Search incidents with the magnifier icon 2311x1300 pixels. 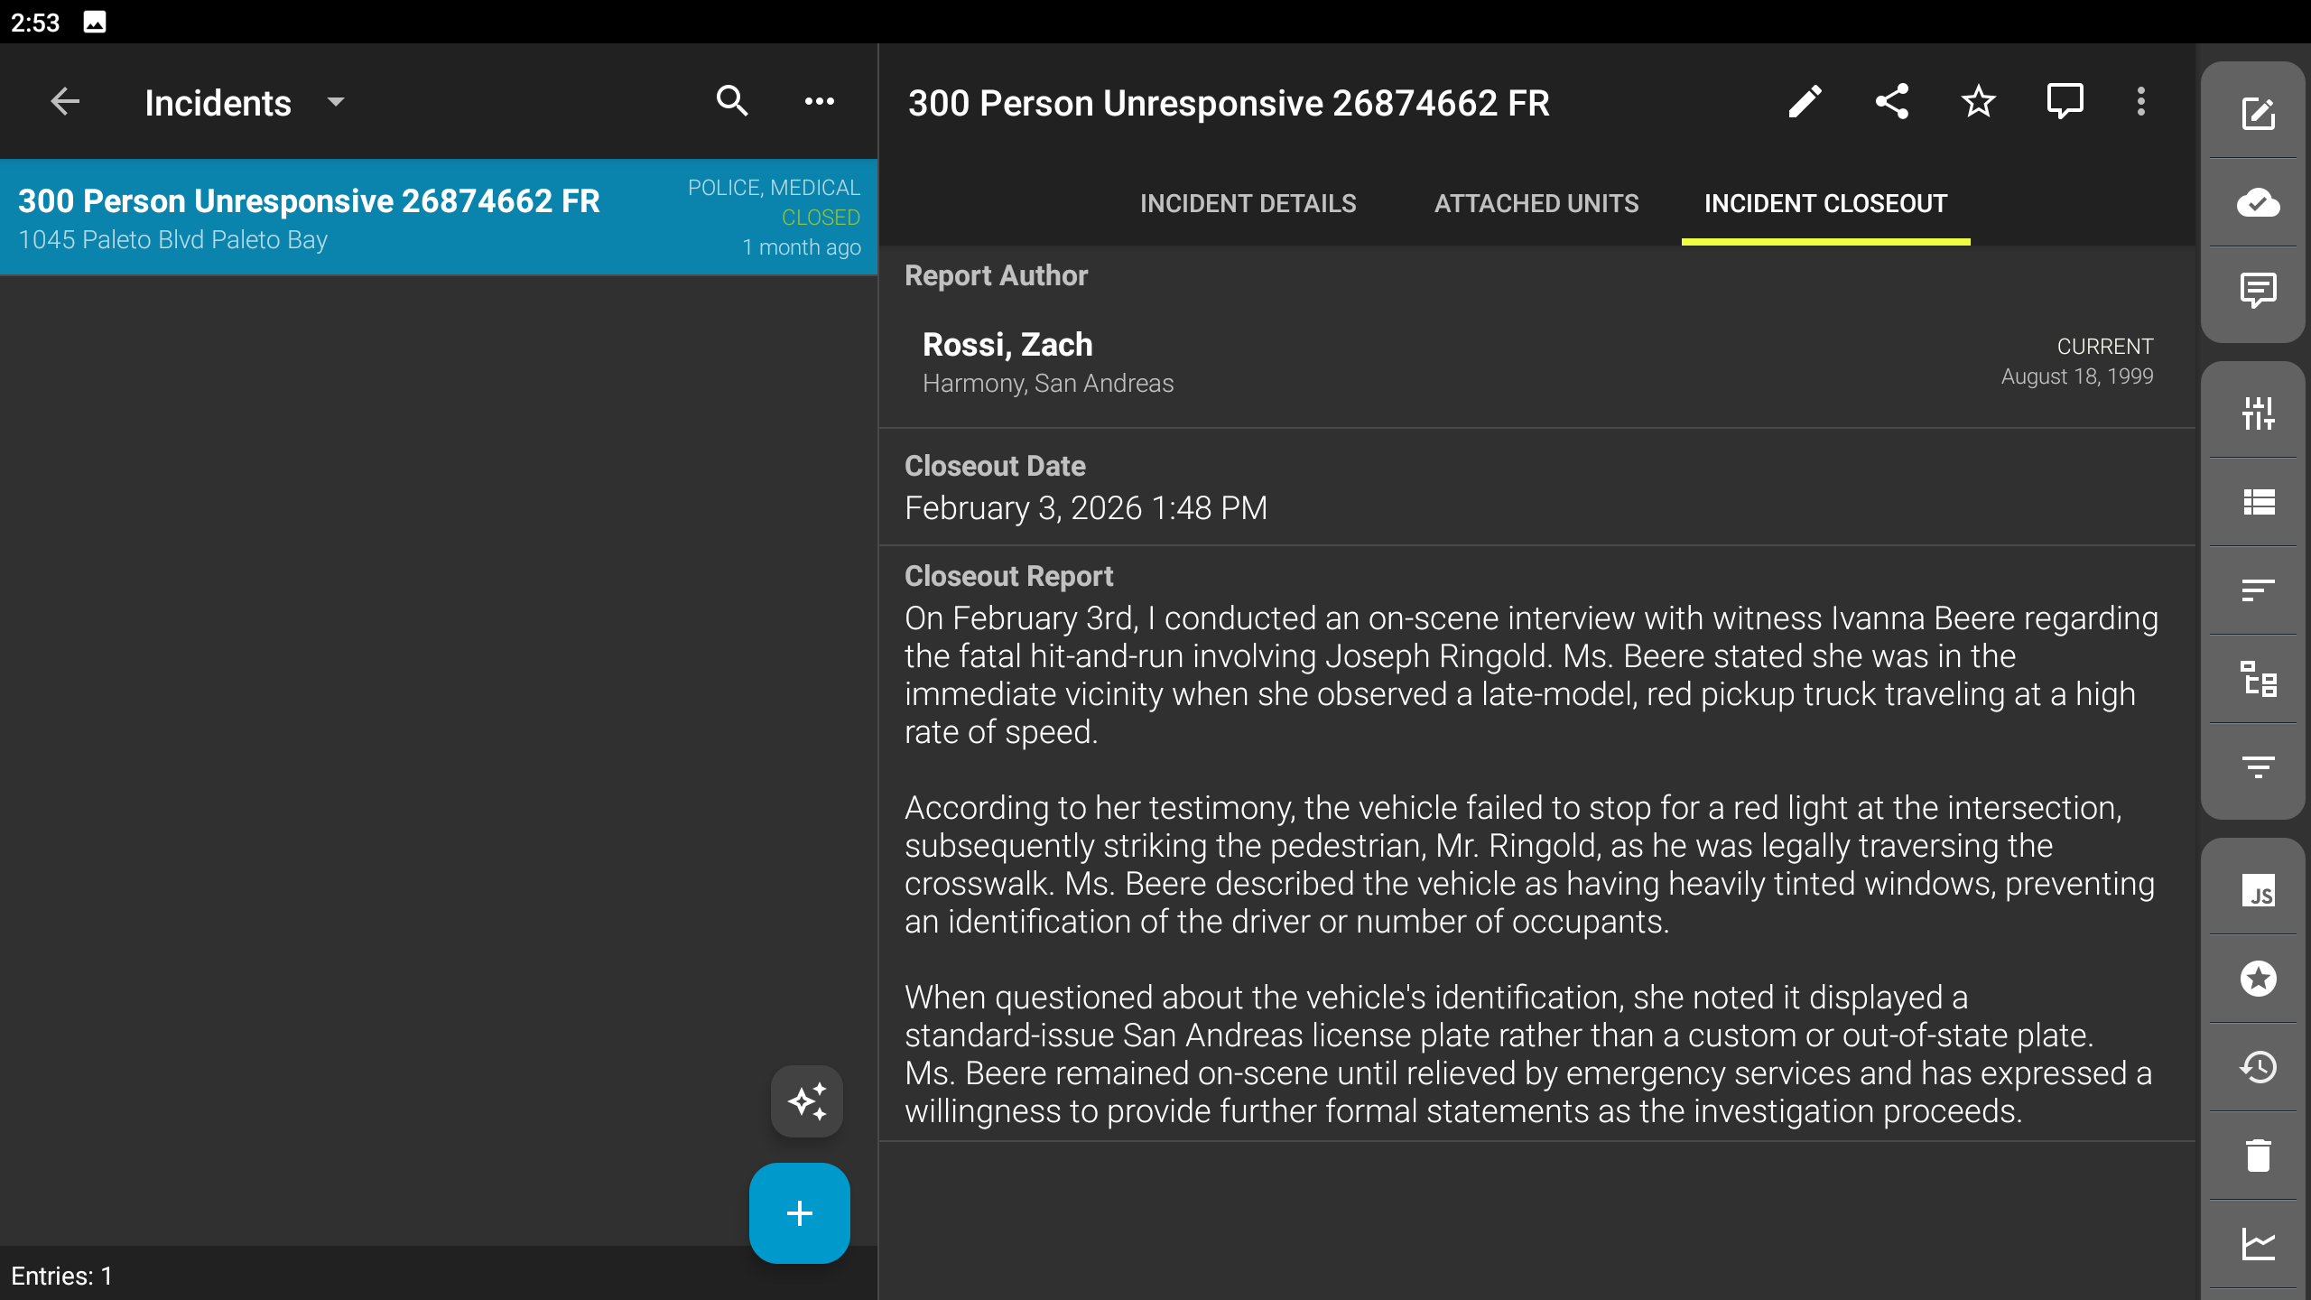(732, 102)
